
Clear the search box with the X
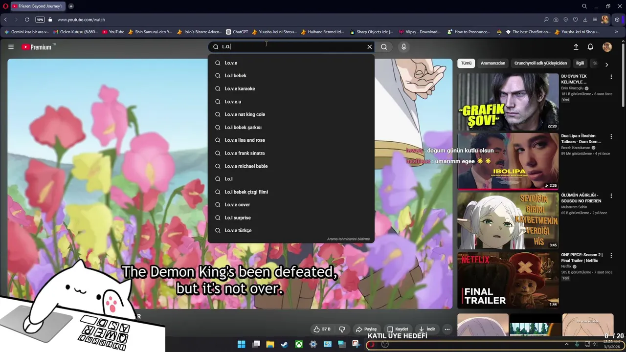370,47
